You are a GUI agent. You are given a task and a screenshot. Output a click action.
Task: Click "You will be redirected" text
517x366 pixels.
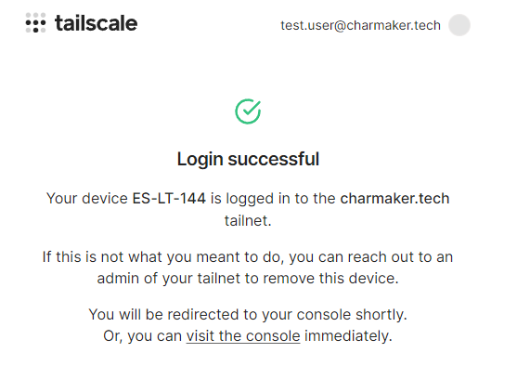(x=164, y=314)
